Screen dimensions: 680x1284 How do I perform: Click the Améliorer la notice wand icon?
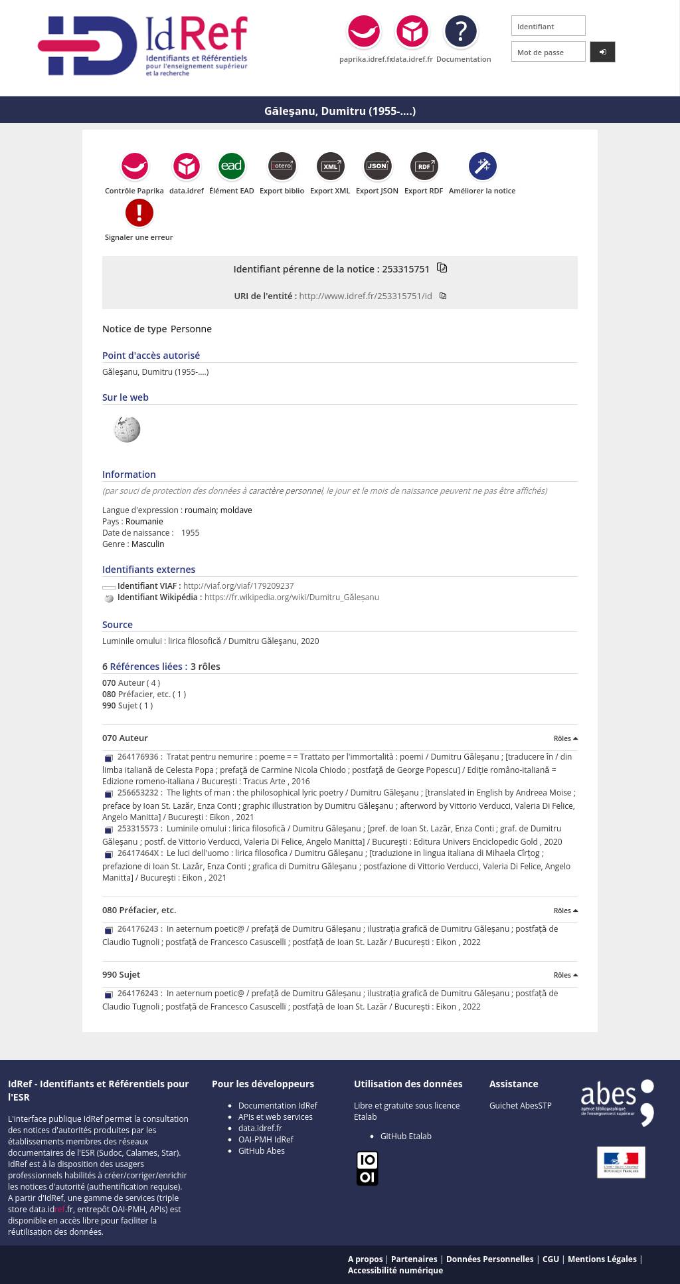click(x=482, y=166)
